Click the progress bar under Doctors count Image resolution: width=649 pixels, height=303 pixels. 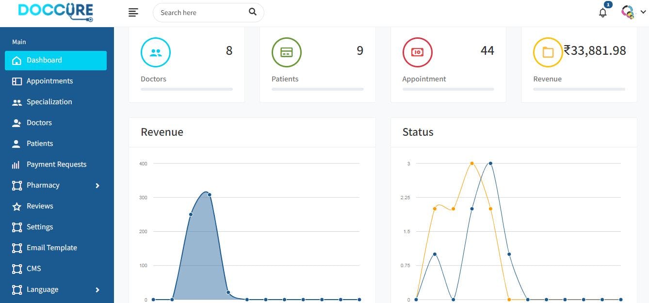(186, 89)
